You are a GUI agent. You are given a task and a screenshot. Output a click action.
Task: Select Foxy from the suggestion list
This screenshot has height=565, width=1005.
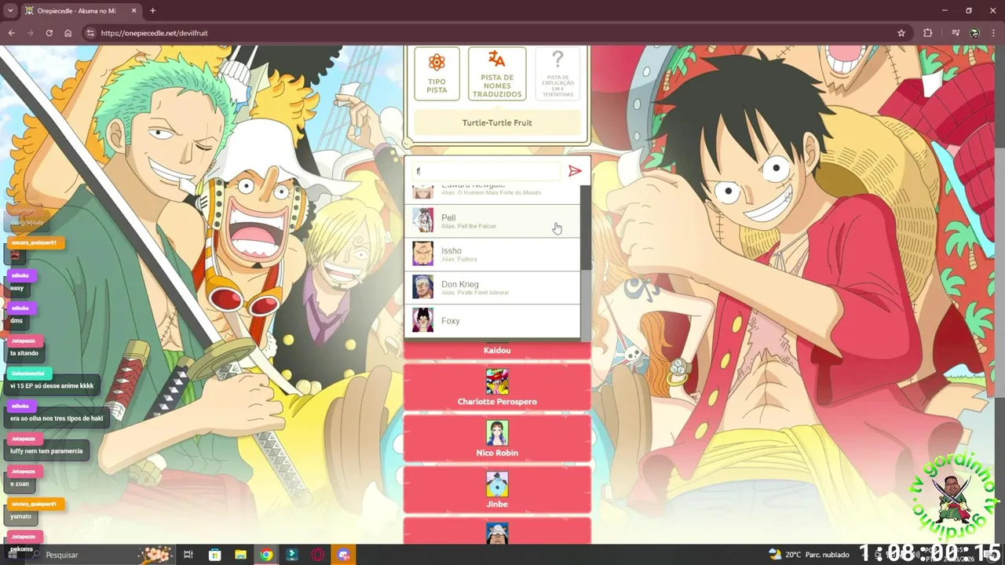point(492,320)
